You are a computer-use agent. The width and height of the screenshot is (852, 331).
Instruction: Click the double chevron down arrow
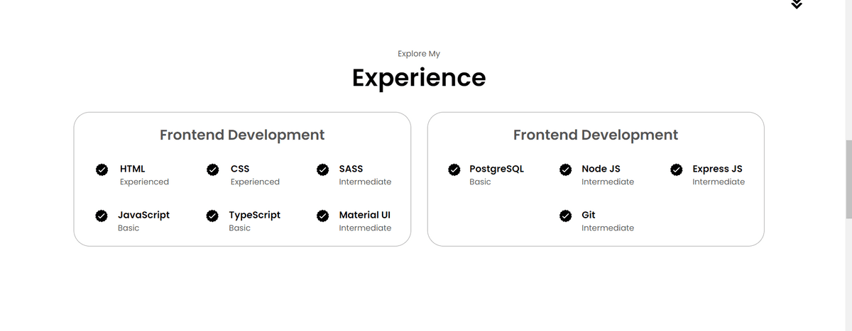coord(796,4)
